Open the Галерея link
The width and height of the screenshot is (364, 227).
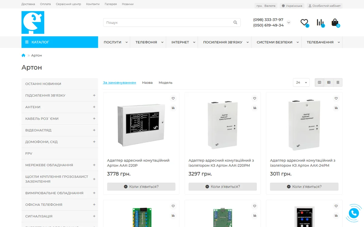(x=111, y=4)
